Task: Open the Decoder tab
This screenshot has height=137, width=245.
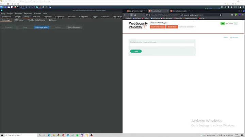Action: [72, 17]
